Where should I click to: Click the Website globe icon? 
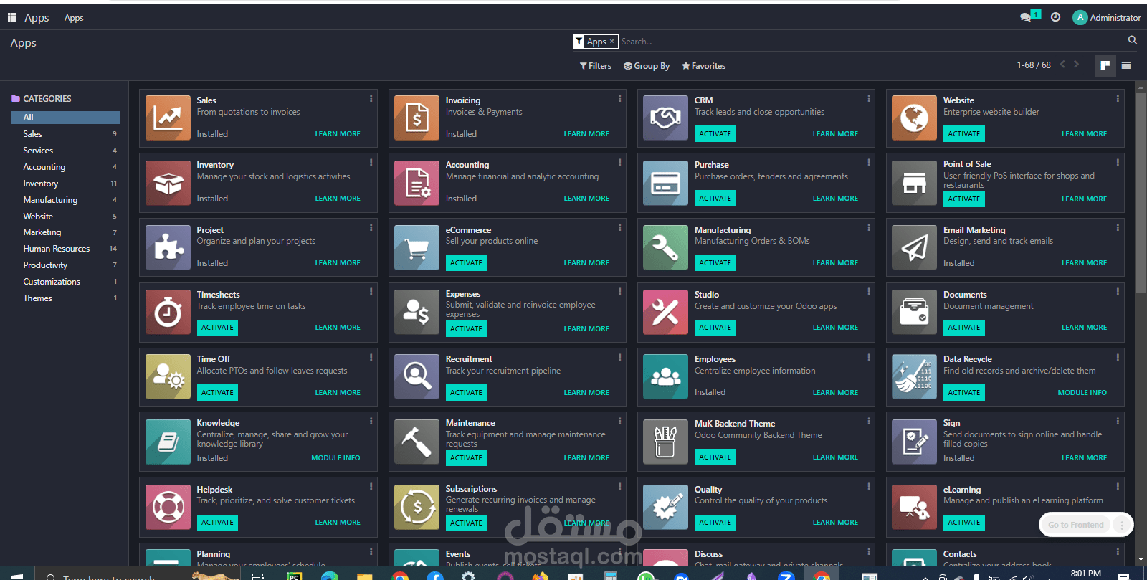click(914, 118)
